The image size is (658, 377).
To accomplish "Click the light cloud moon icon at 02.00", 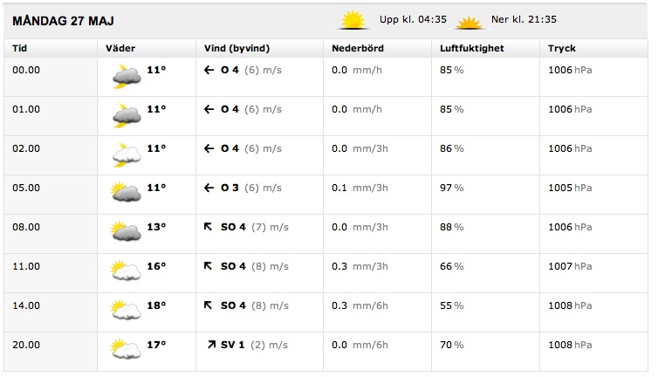I will coord(127,155).
